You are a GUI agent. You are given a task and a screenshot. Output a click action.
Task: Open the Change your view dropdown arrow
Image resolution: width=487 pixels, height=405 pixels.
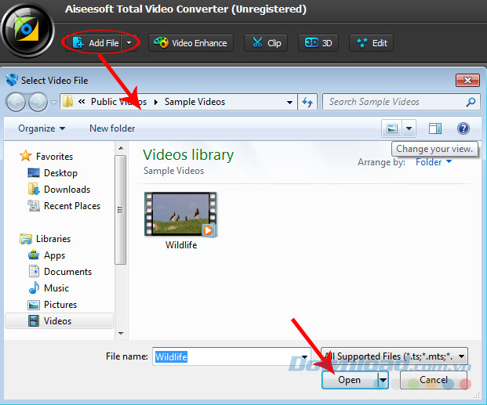pyautogui.click(x=409, y=128)
